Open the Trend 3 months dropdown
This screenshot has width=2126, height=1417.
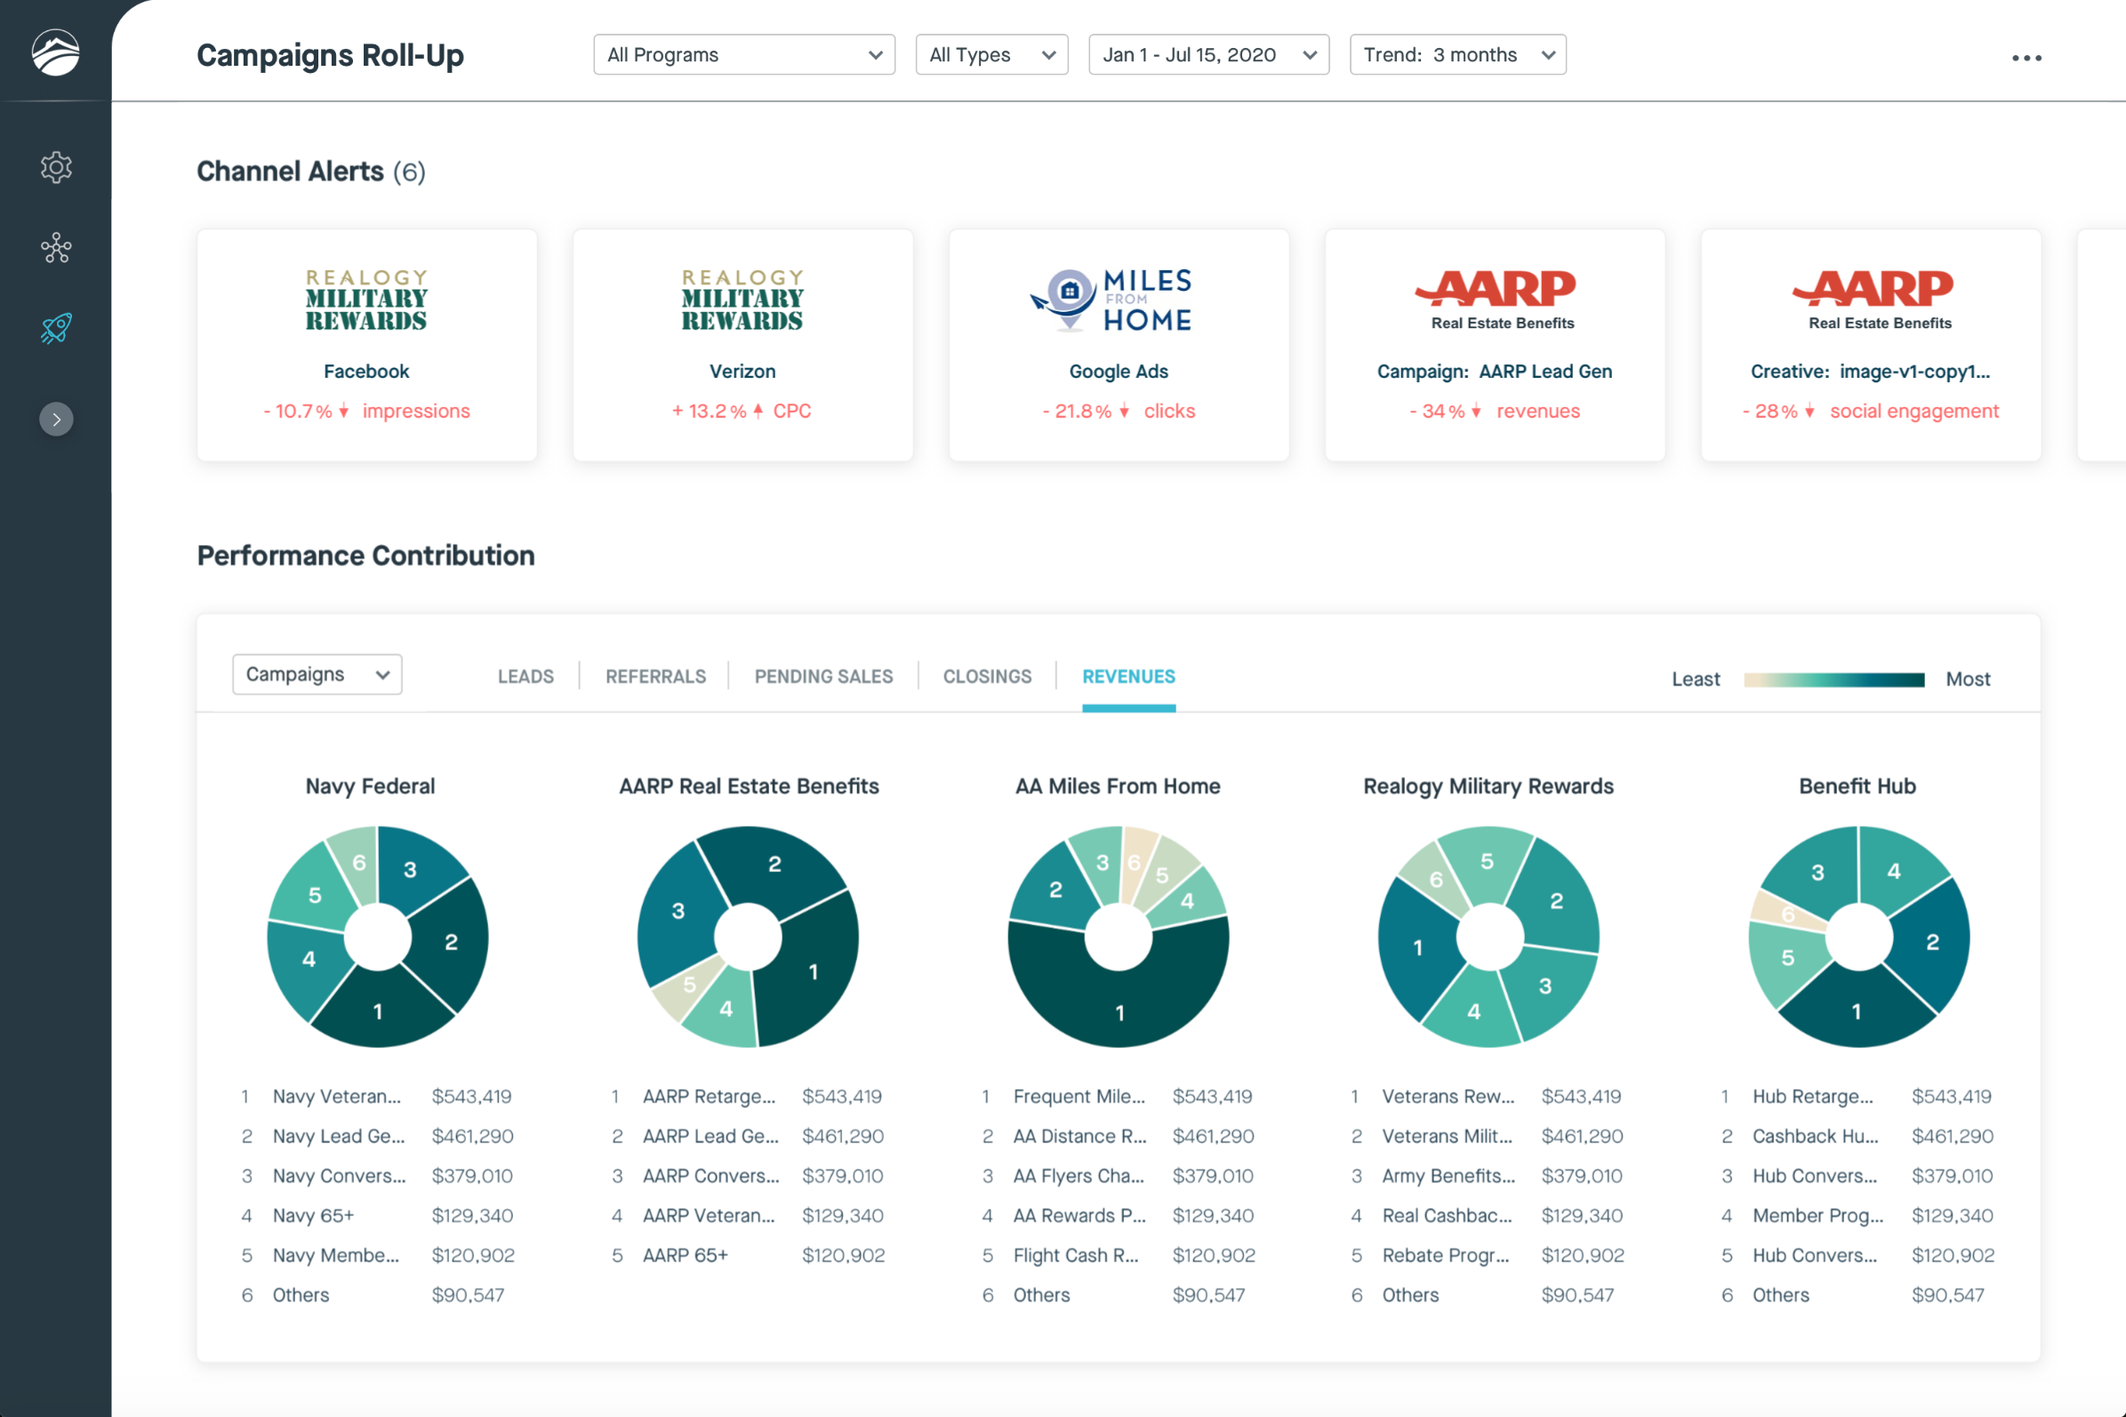(1457, 55)
